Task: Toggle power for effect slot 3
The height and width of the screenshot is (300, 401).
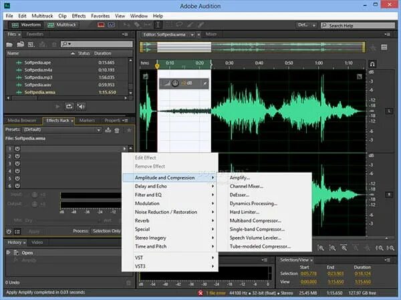Action: click(17, 163)
